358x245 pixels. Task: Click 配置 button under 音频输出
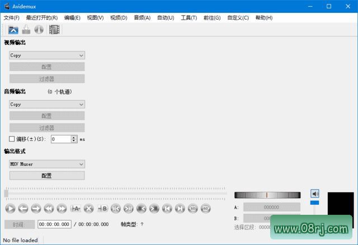click(x=47, y=116)
